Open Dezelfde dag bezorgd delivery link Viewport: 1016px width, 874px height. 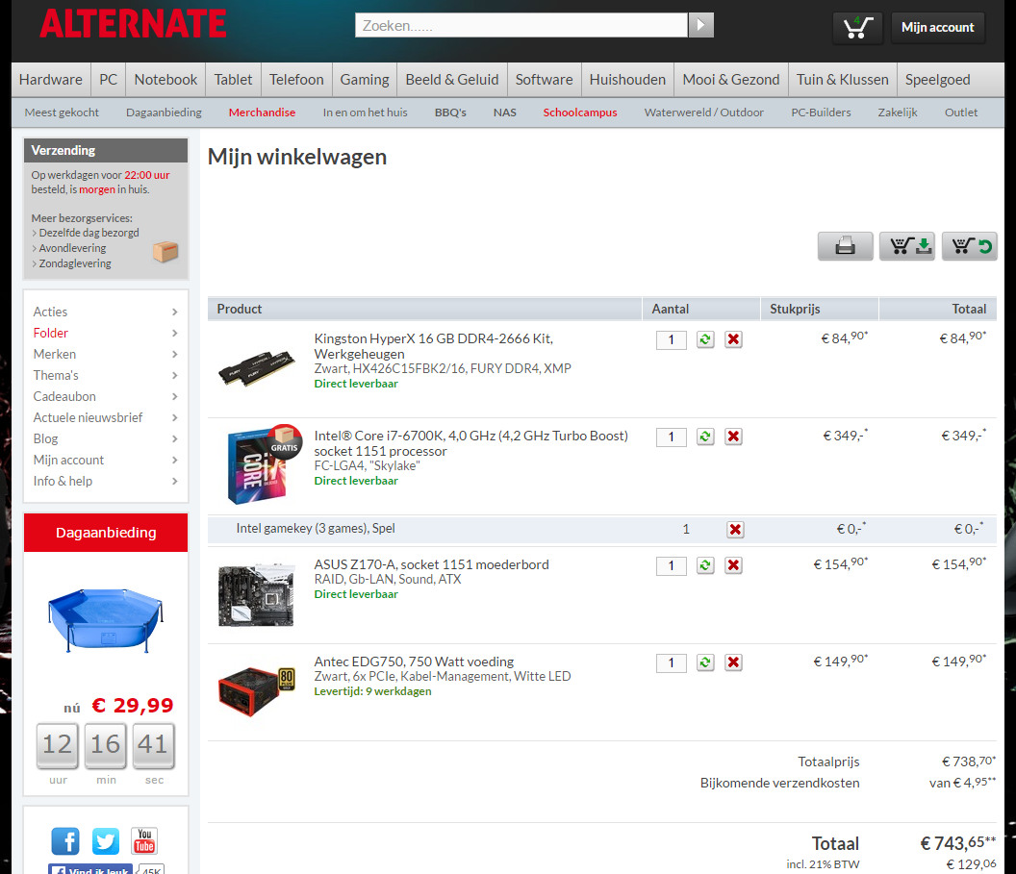coord(89,233)
